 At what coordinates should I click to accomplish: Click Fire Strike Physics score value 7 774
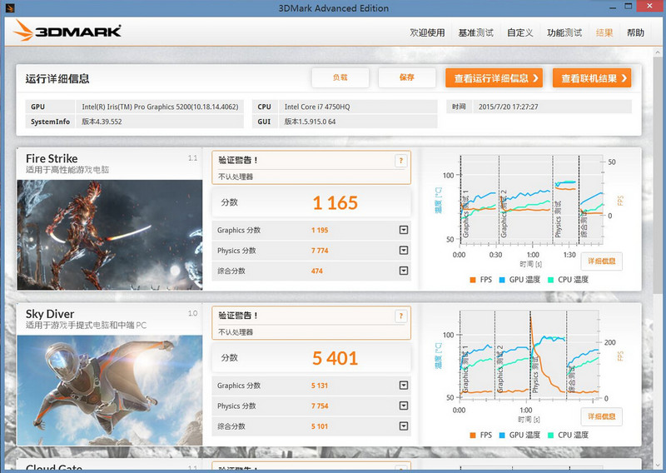(x=320, y=251)
